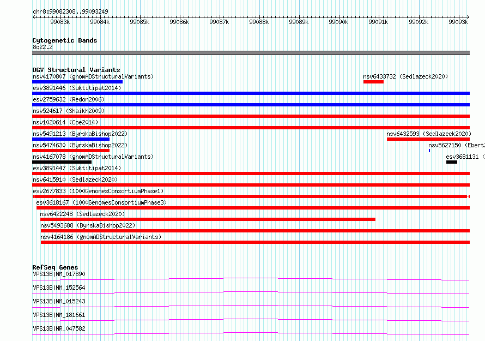The image size is (485, 341).
Task: Click the RefSeq Genes track title
Action: point(55,267)
